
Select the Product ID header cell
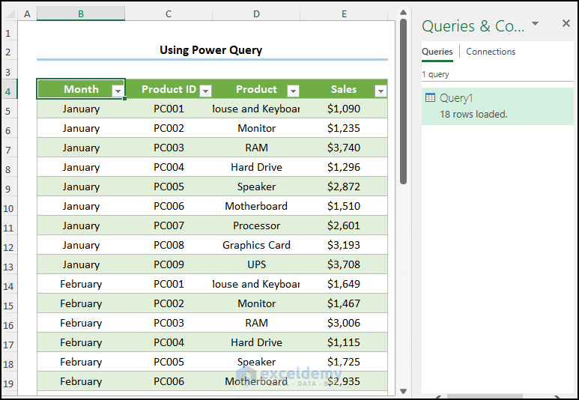[169, 89]
